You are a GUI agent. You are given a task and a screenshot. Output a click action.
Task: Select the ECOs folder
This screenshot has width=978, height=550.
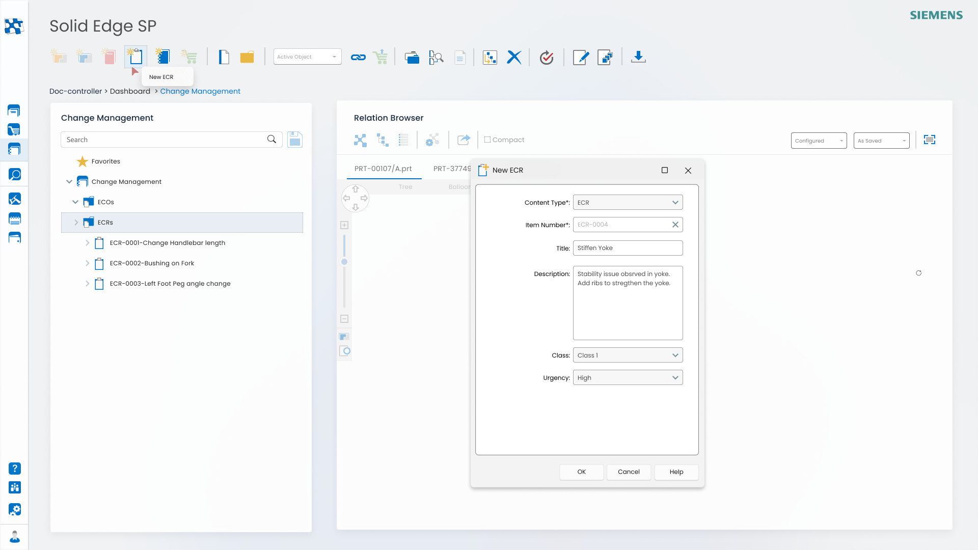click(98, 202)
